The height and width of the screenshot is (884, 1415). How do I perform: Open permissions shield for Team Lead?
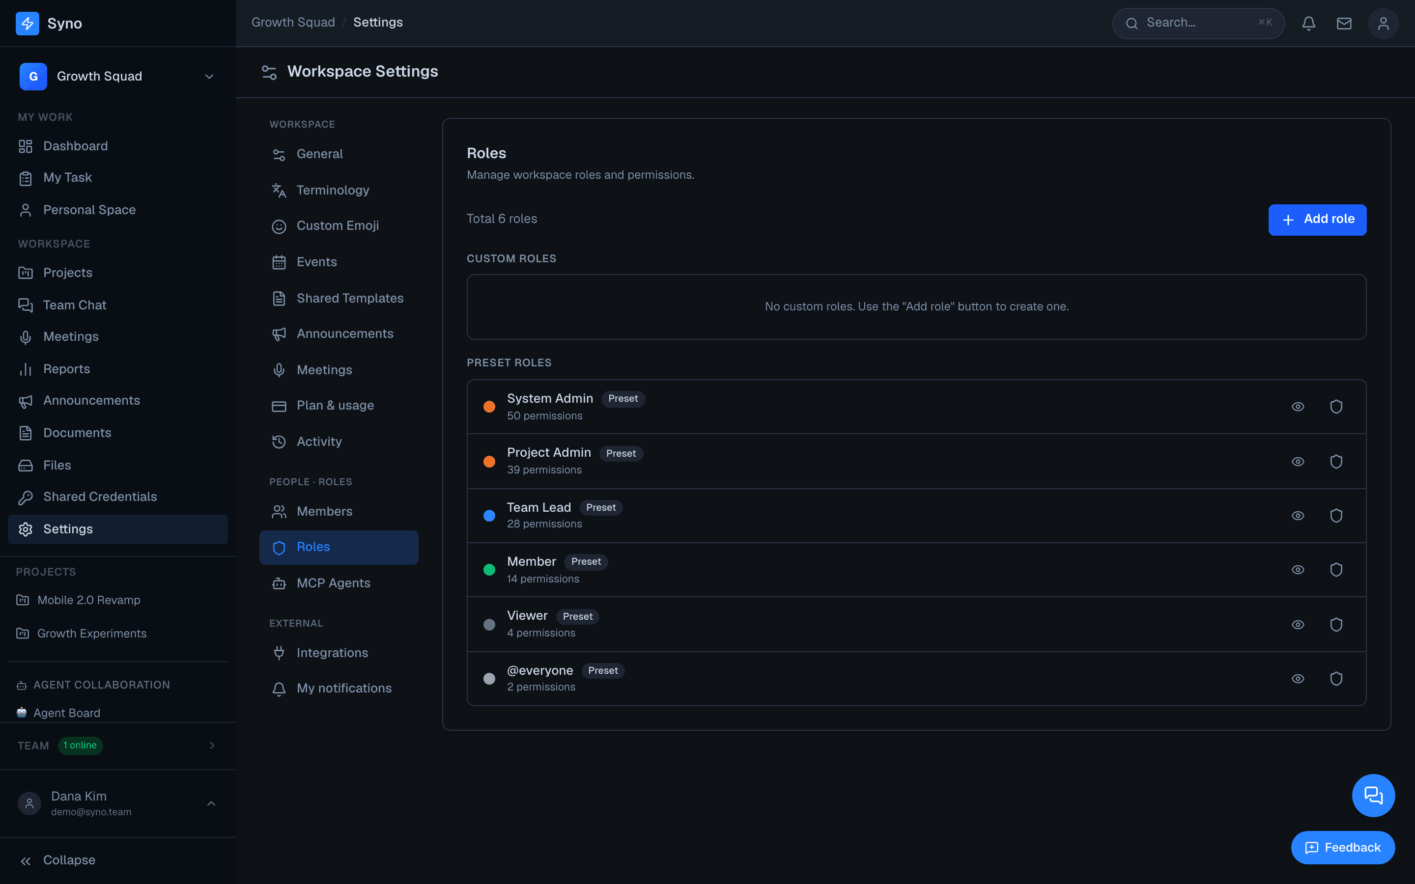click(1336, 515)
